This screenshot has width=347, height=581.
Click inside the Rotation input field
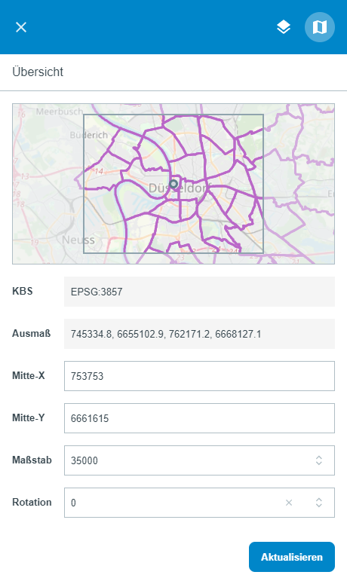click(174, 503)
